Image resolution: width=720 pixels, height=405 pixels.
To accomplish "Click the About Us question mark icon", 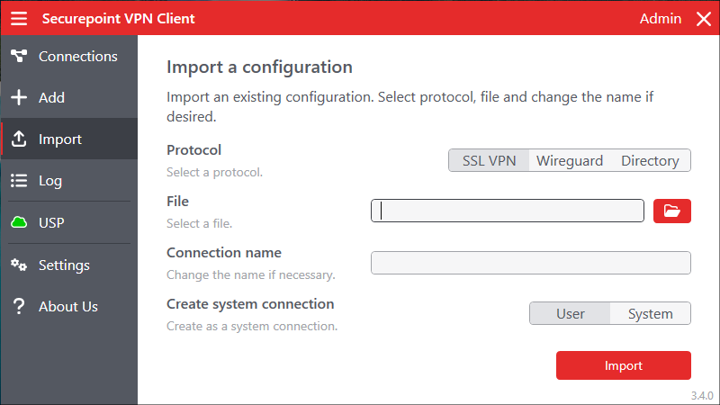I will [x=19, y=306].
